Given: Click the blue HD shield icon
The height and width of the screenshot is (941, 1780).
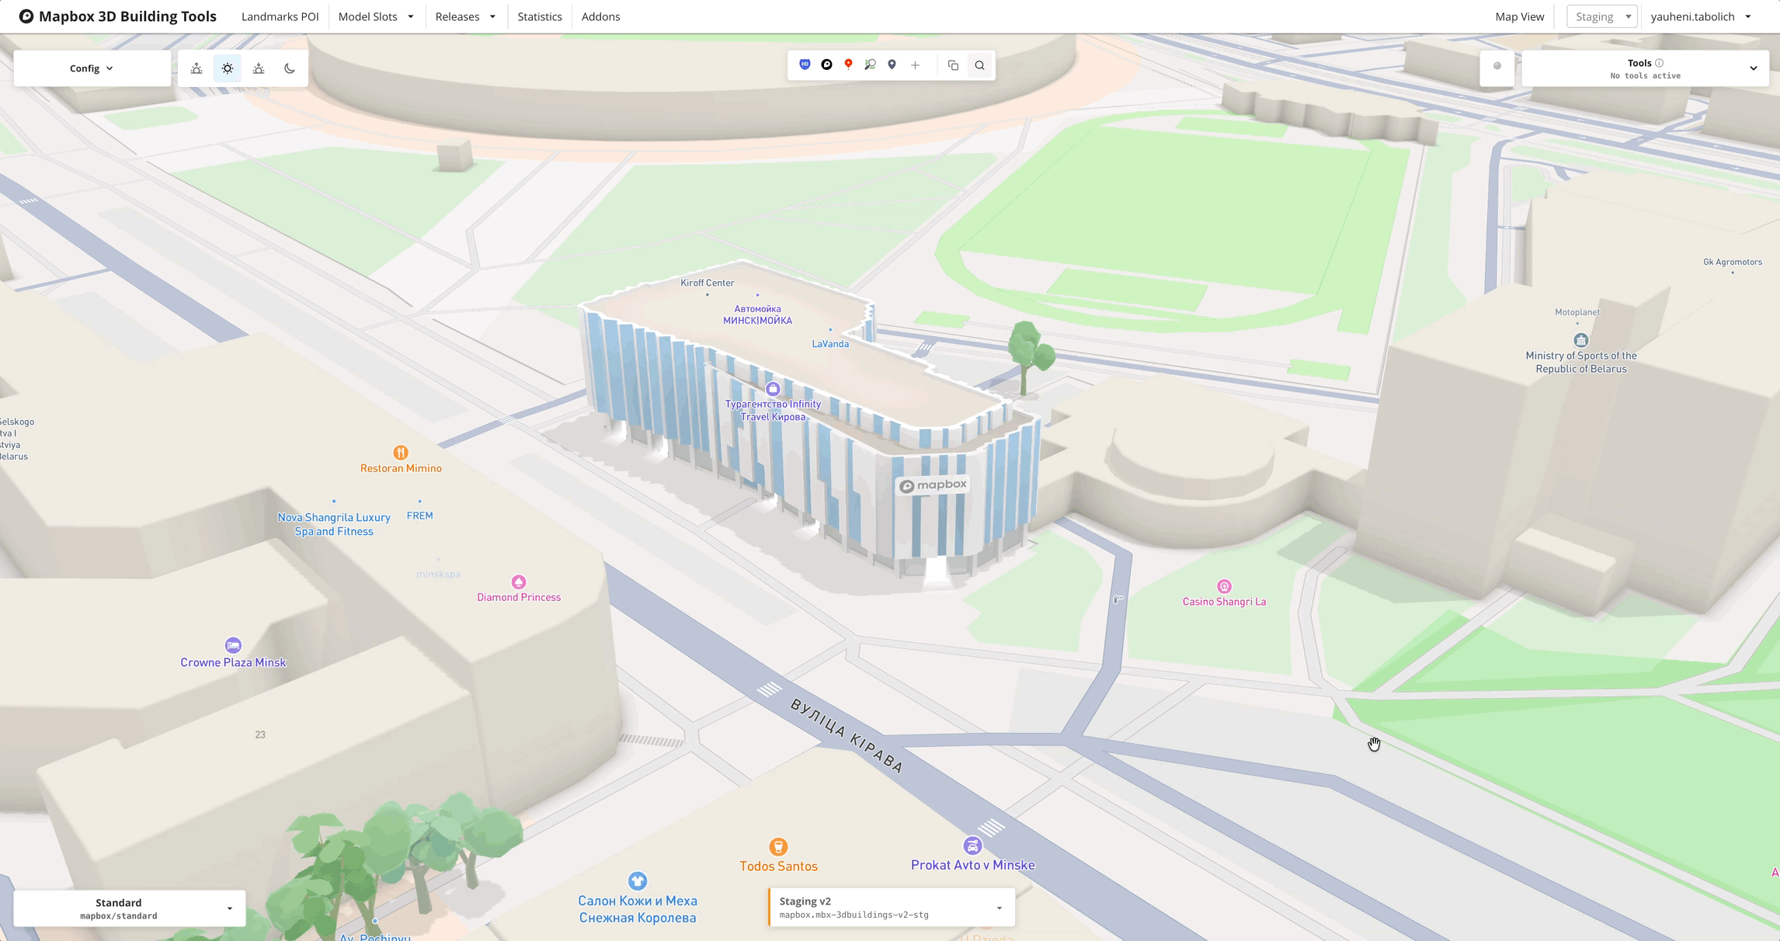Looking at the screenshot, I should (805, 64).
